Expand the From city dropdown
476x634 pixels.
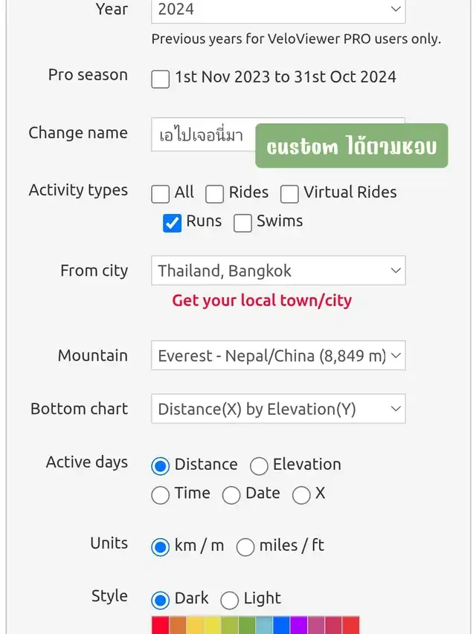click(278, 271)
